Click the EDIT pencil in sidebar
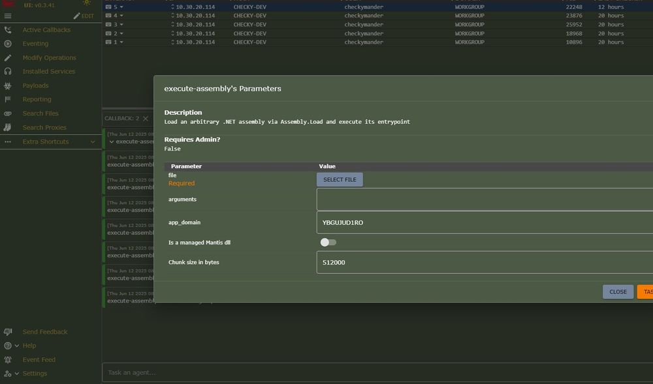This screenshot has height=384, width=653. coord(84,16)
